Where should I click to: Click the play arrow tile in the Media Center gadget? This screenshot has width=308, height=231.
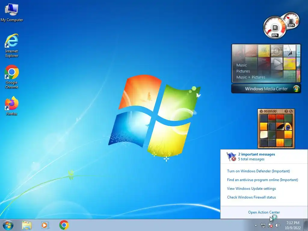point(277,64)
